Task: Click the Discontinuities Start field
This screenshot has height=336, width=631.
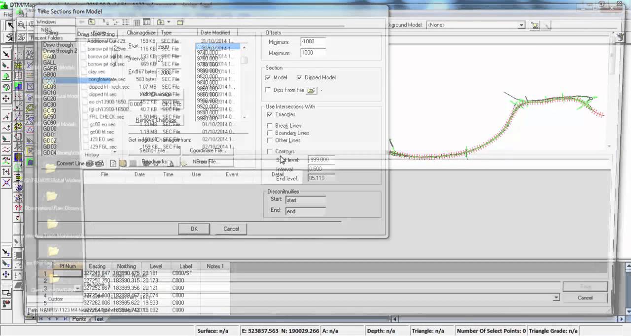Action: point(305,200)
